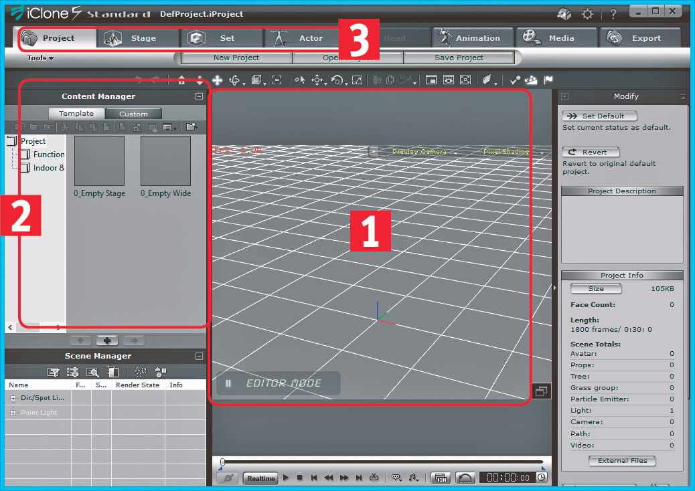Click the clock icon beside the timecode

[x=541, y=478]
